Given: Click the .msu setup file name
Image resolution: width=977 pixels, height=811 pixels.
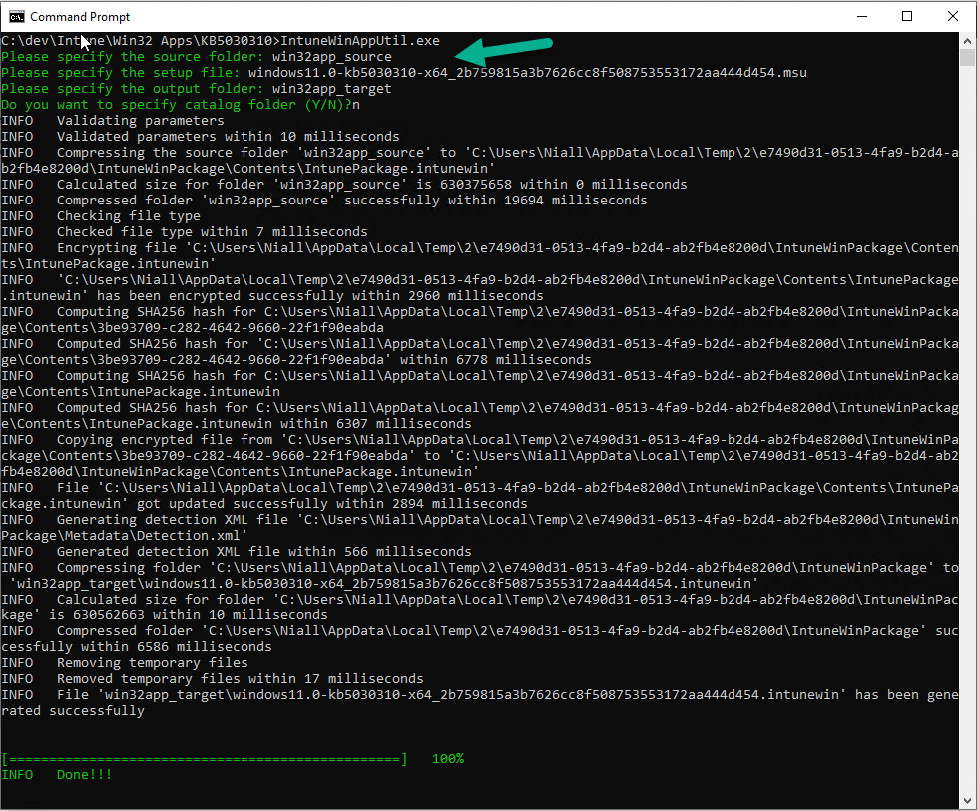Looking at the screenshot, I should click(x=528, y=73).
